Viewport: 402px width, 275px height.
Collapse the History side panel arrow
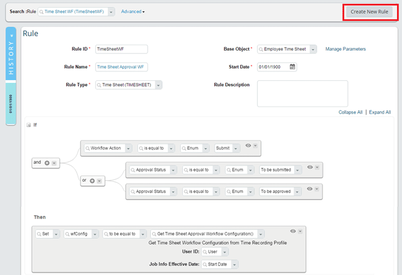12,36
